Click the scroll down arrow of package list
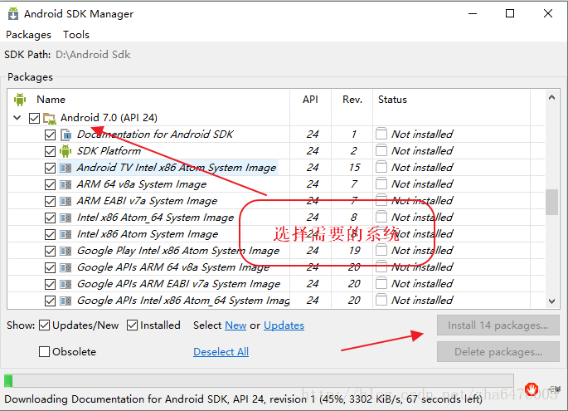 pyautogui.click(x=551, y=301)
